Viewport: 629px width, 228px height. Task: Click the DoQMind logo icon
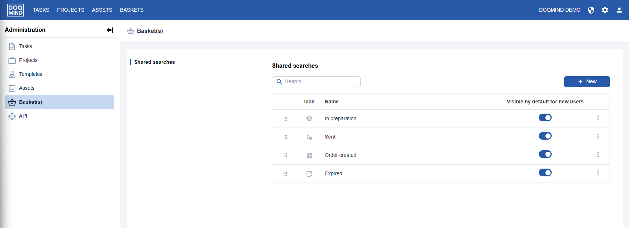pos(15,10)
